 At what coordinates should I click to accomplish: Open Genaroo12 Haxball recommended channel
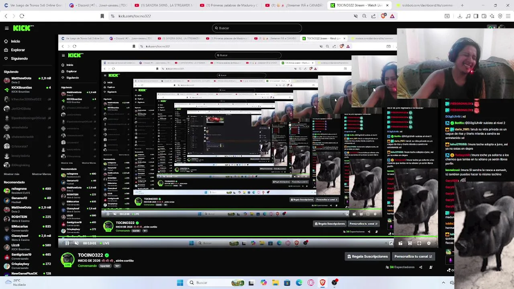[x=27, y=200]
